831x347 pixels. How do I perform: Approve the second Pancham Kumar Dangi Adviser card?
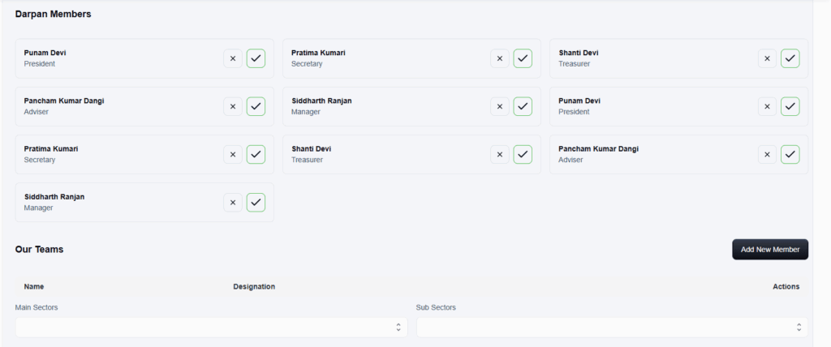[x=790, y=154]
